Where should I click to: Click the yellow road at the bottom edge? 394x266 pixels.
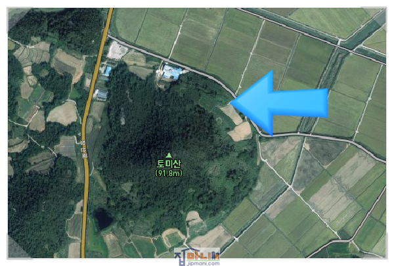tap(83, 248)
